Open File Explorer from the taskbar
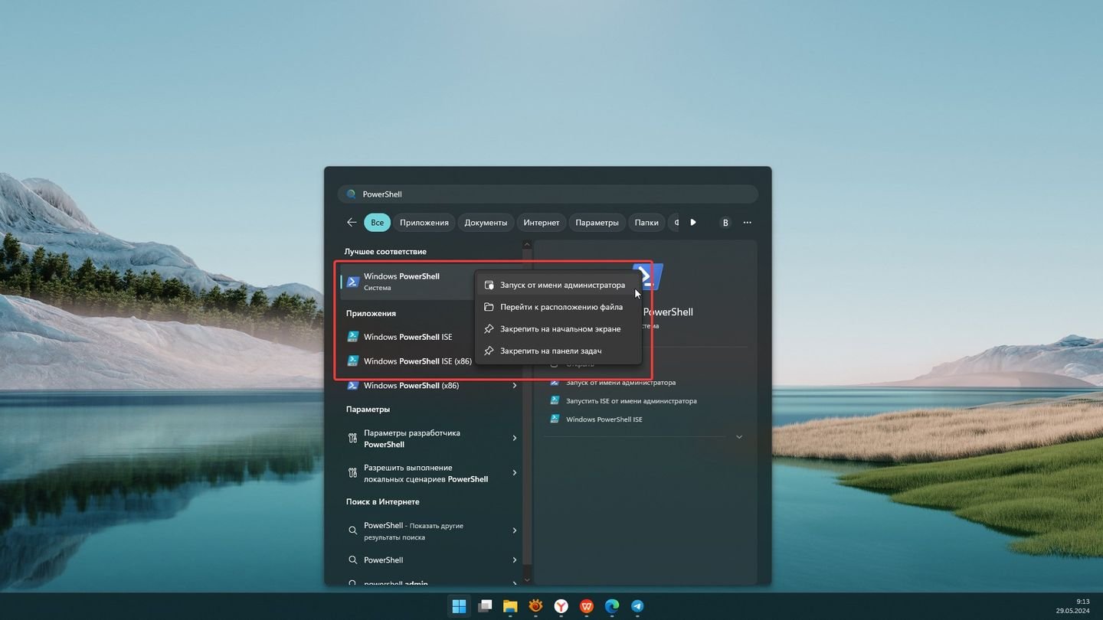Image resolution: width=1103 pixels, height=620 pixels. point(510,606)
